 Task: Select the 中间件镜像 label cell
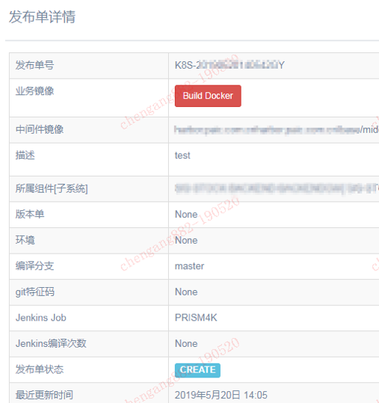pos(89,130)
